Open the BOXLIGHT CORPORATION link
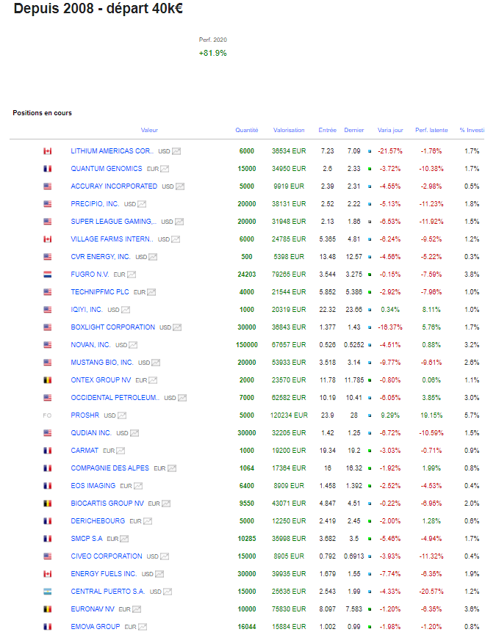The height and width of the screenshot is (632, 485). (112, 327)
